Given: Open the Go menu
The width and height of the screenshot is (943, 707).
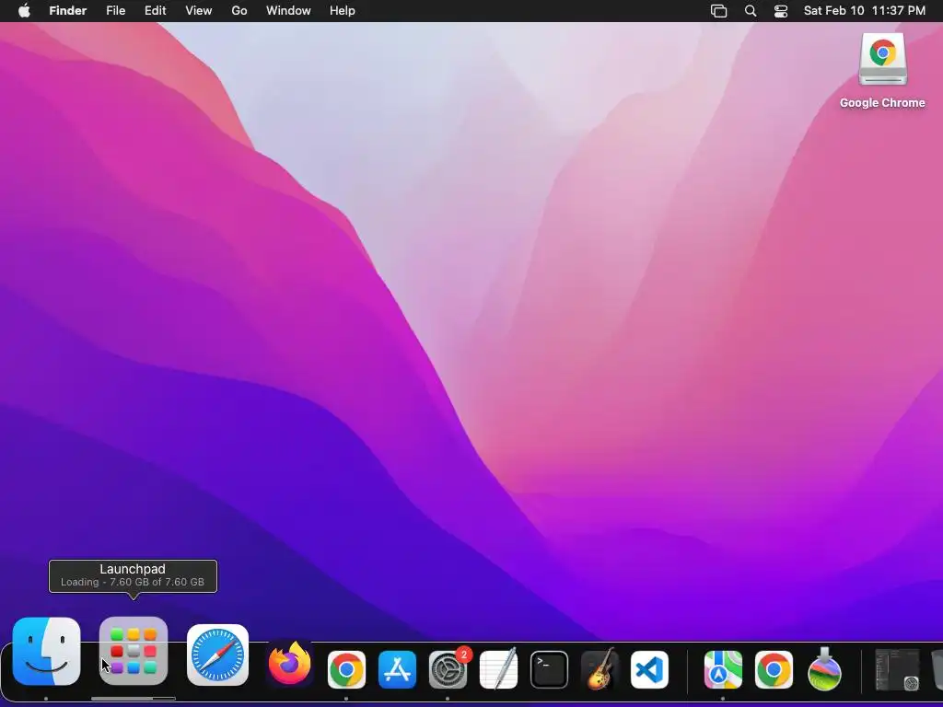Looking at the screenshot, I should click(x=239, y=11).
